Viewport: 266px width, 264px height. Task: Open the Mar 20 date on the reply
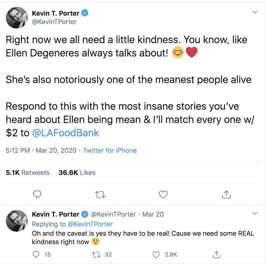(154, 214)
